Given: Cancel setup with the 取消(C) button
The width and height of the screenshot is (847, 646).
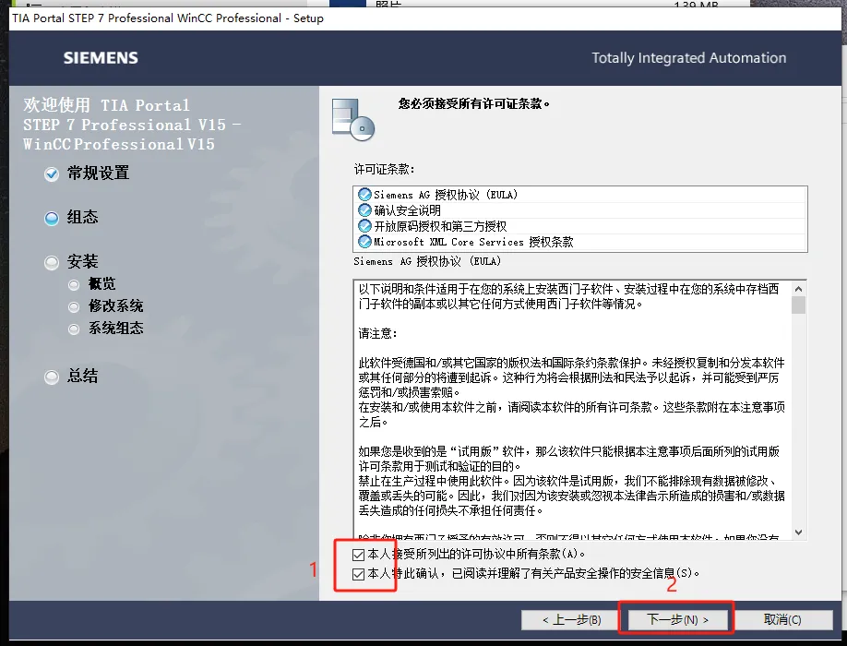Looking at the screenshot, I should tap(782, 619).
